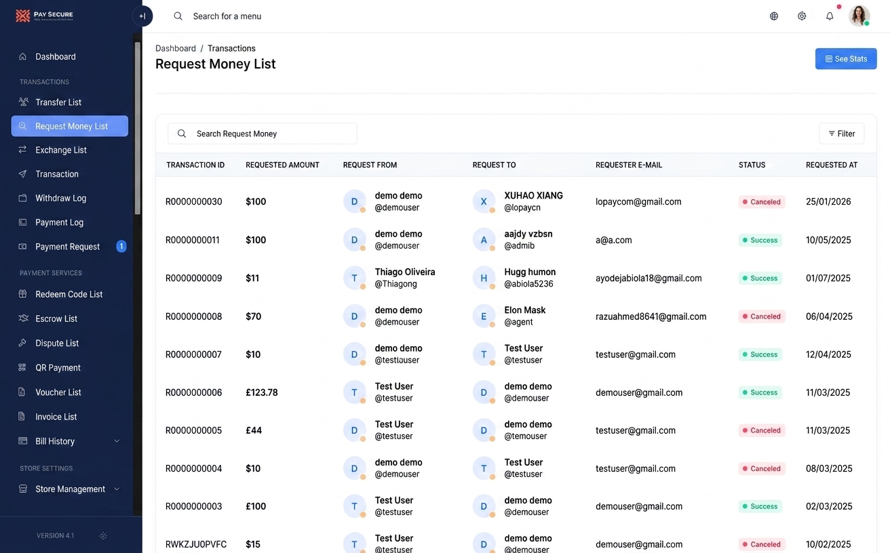This screenshot has height=553, width=890.
Task: Click the QR Payment icon
Action: tap(23, 367)
